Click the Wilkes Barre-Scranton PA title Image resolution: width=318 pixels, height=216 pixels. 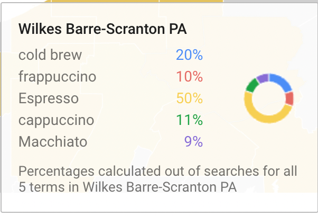[102, 29]
